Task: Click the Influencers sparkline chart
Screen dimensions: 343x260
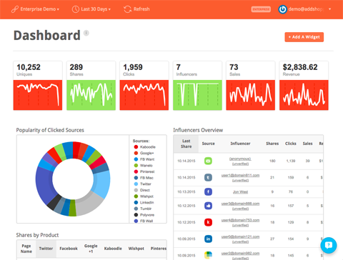Action: pos(197,95)
